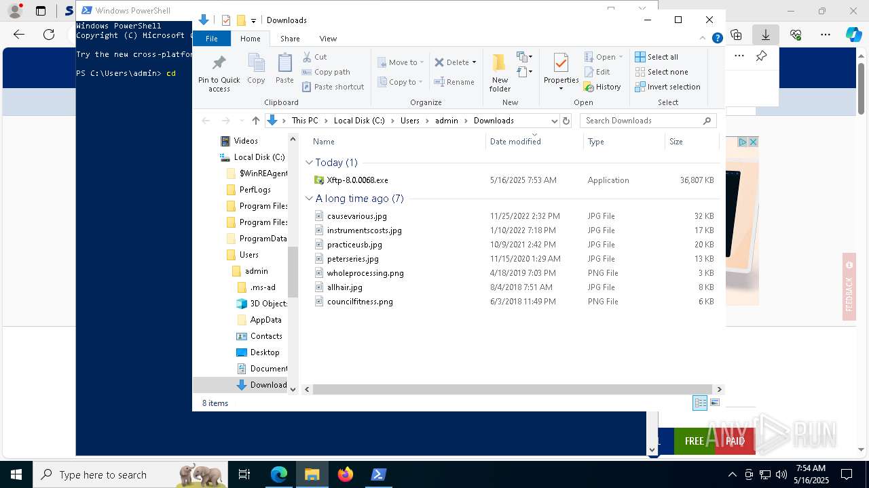Click the Users breadcrumb segment
Image resolution: width=869 pixels, height=488 pixels.
pyautogui.click(x=409, y=121)
